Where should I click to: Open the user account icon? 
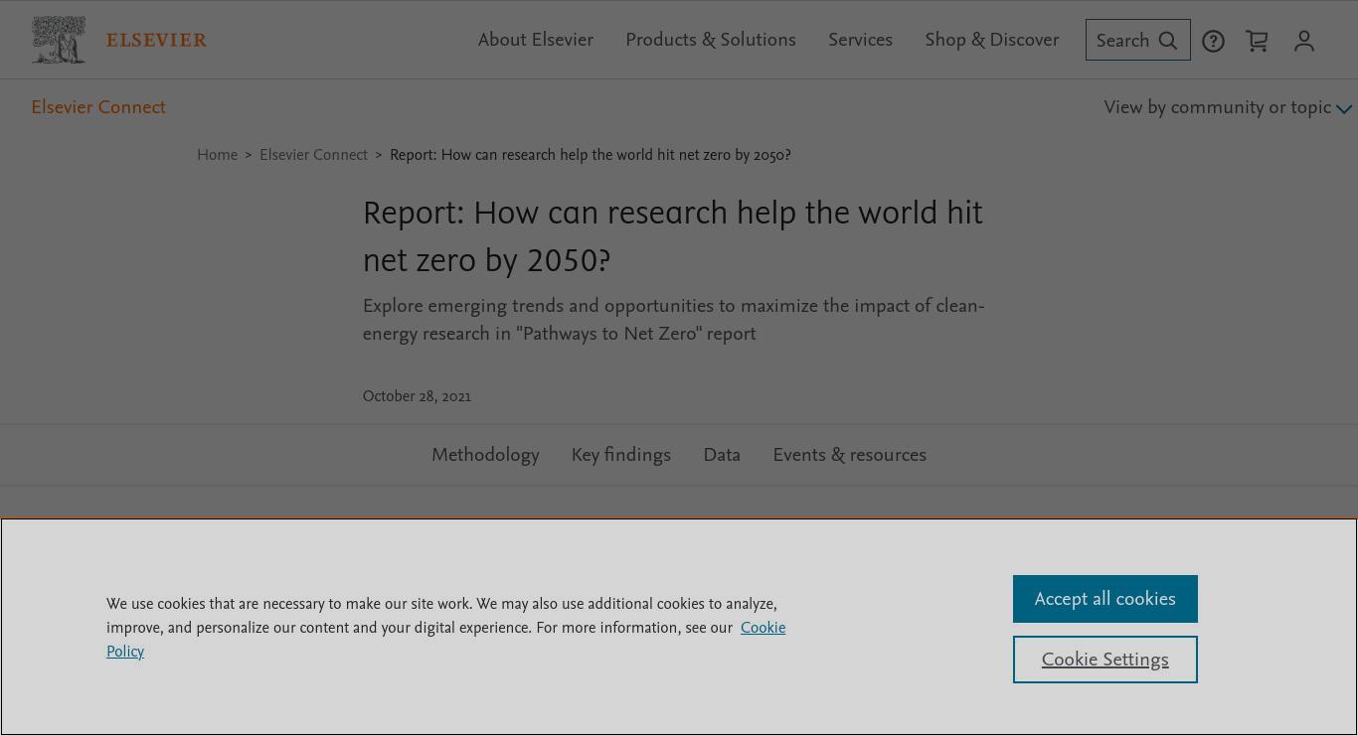(1304, 41)
